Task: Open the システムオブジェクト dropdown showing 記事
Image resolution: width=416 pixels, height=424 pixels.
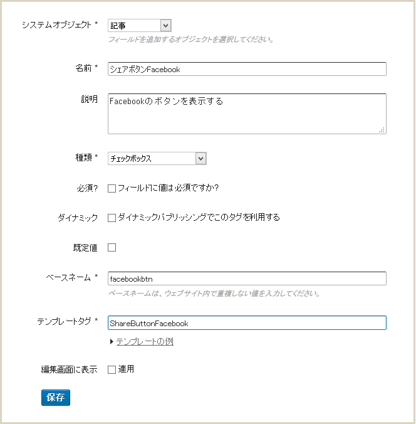Action: (x=139, y=26)
